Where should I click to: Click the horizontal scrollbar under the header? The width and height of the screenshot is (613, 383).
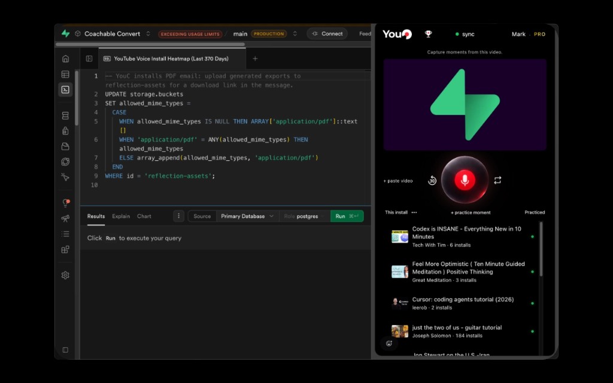[x=150, y=44]
